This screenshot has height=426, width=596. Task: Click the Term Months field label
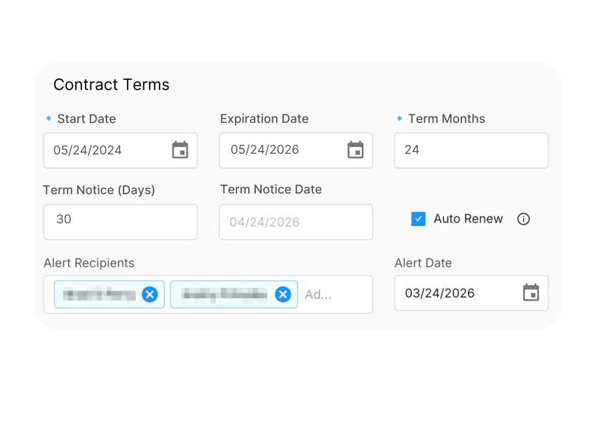click(446, 119)
